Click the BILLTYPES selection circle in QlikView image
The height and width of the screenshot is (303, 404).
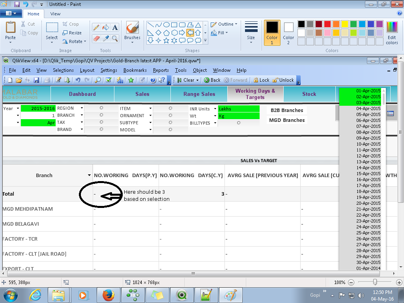(239, 123)
